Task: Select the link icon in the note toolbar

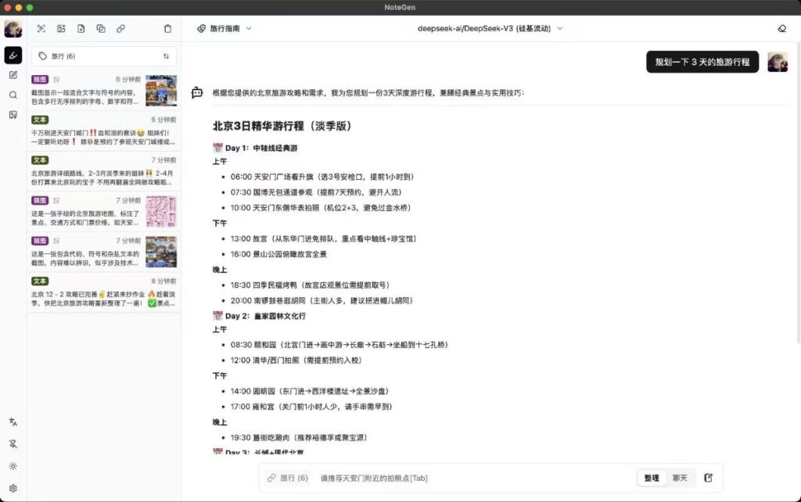Action: (120, 29)
